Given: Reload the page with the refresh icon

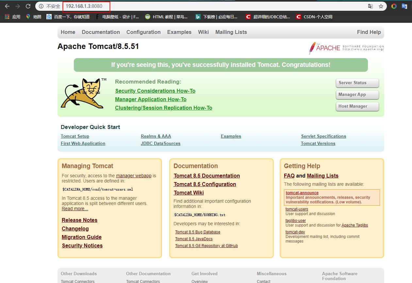Looking at the screenshot, I should (x=28, y=6).
